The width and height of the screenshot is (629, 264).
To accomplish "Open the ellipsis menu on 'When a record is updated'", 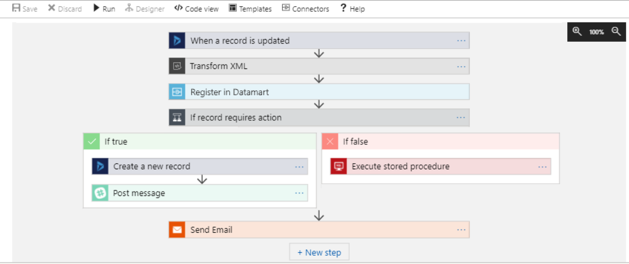I will tap(461, 41).
